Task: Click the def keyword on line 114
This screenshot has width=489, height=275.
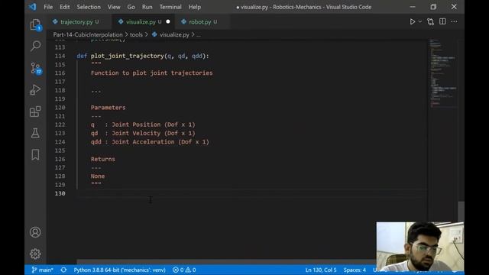Action: [x=82, y=56]
